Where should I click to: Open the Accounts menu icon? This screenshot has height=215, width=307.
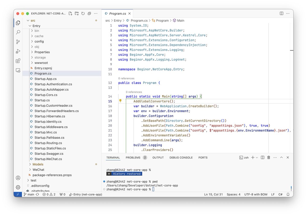click(x=18, y=178)
